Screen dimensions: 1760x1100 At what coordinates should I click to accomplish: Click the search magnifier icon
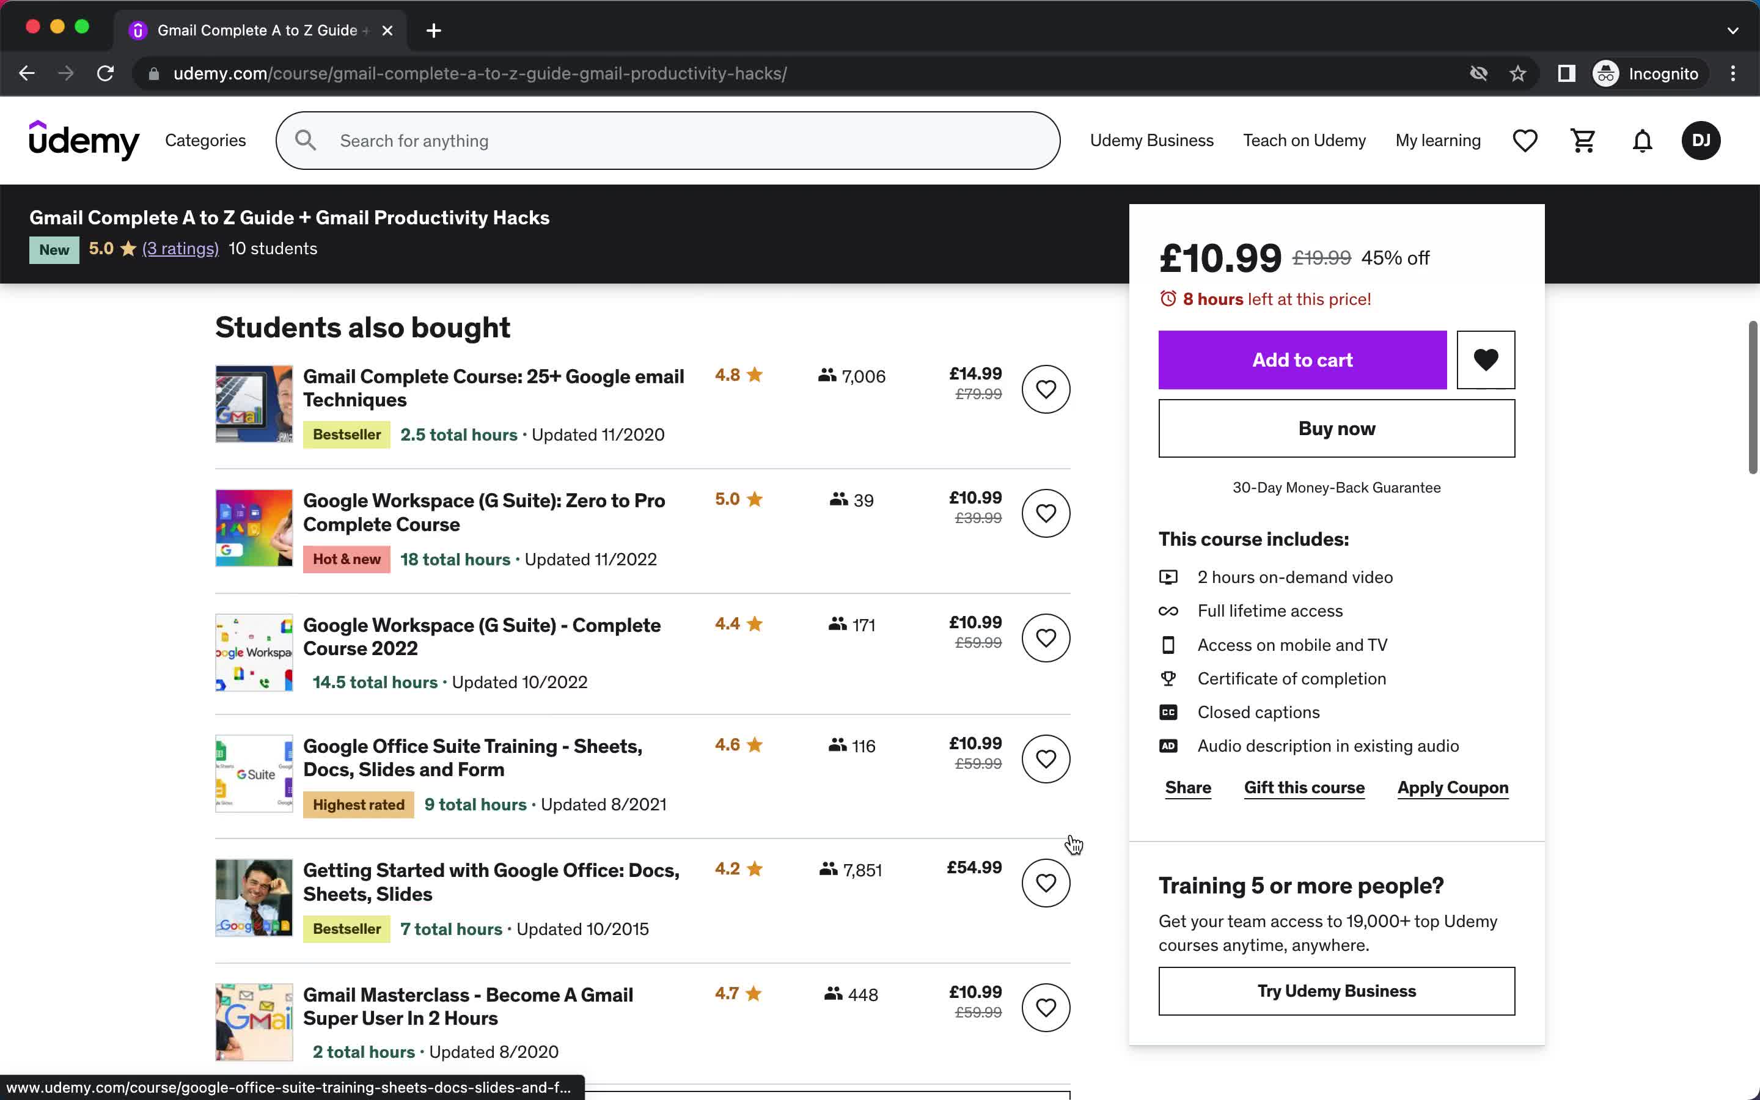pos(306,141)
